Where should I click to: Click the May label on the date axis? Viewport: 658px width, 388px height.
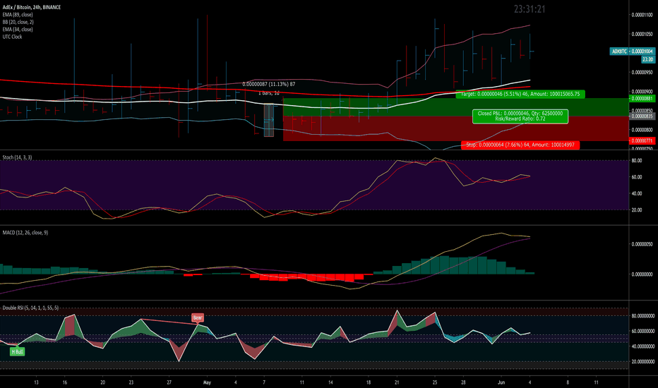207,382
